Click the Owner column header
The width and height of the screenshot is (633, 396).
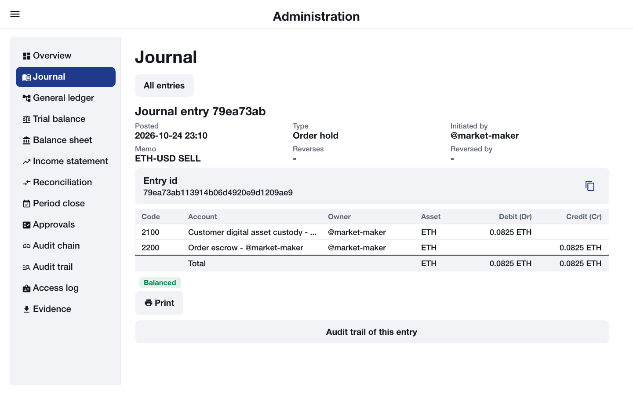(339, 216)
